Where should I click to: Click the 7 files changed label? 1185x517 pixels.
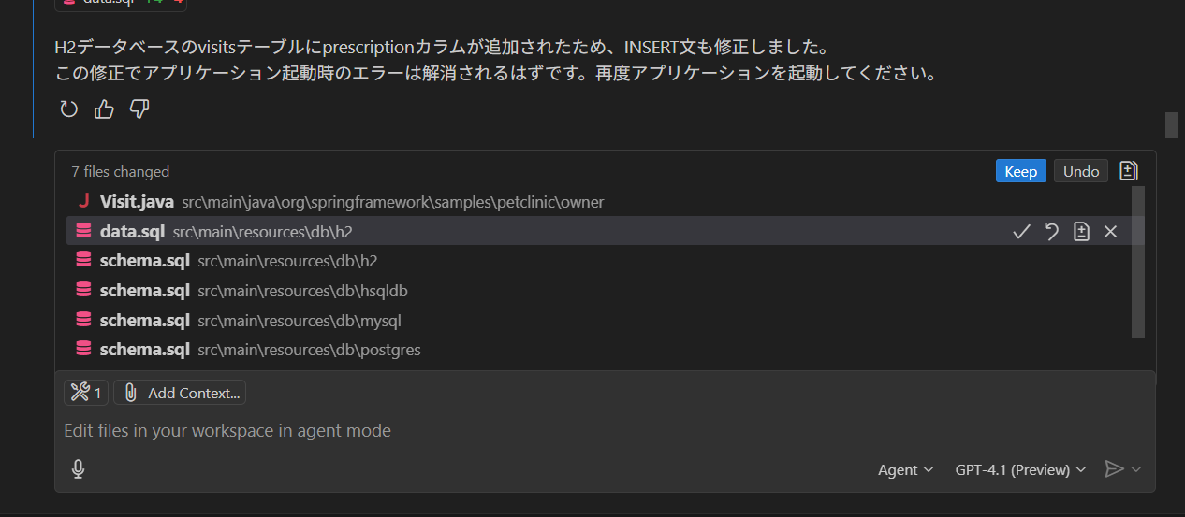click(120, 171)
